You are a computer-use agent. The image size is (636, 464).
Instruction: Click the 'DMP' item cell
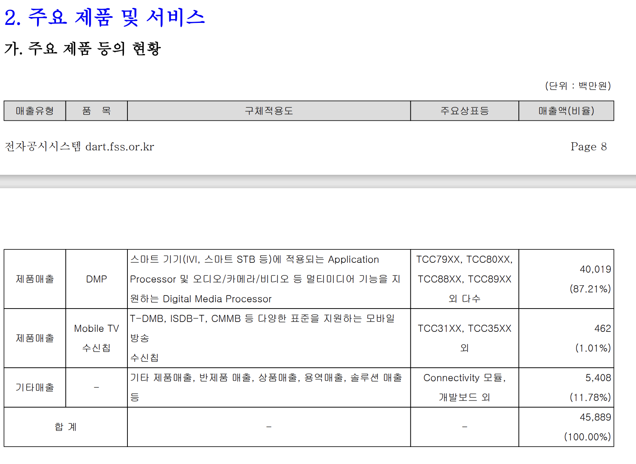(x=97, y=279)
